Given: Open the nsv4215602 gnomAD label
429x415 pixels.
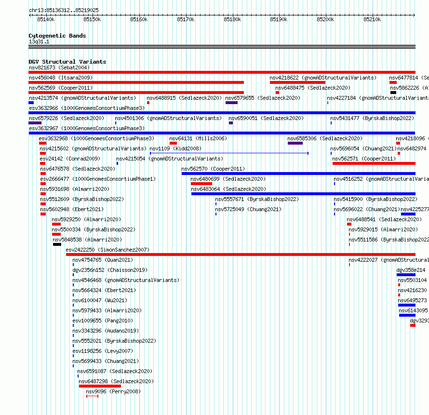Looking at the screenshot, I should coord(93,148).
